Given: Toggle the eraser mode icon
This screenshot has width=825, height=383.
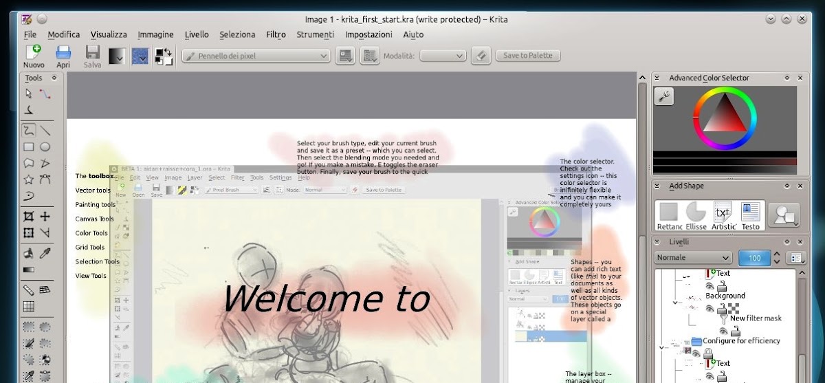Looking at the screenshot, I should pyautogui.click(x=482, y=56).
